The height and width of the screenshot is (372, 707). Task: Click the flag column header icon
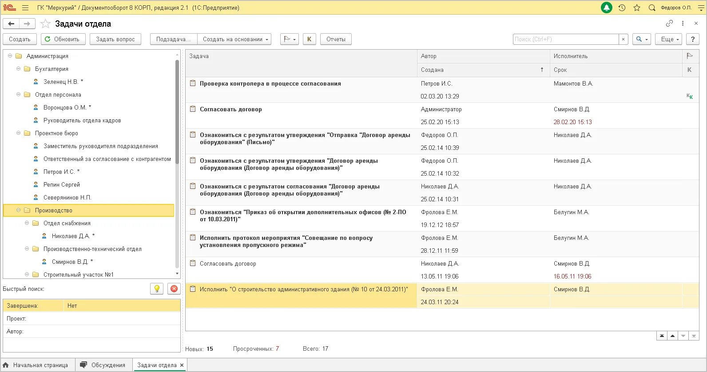point(690,56)
